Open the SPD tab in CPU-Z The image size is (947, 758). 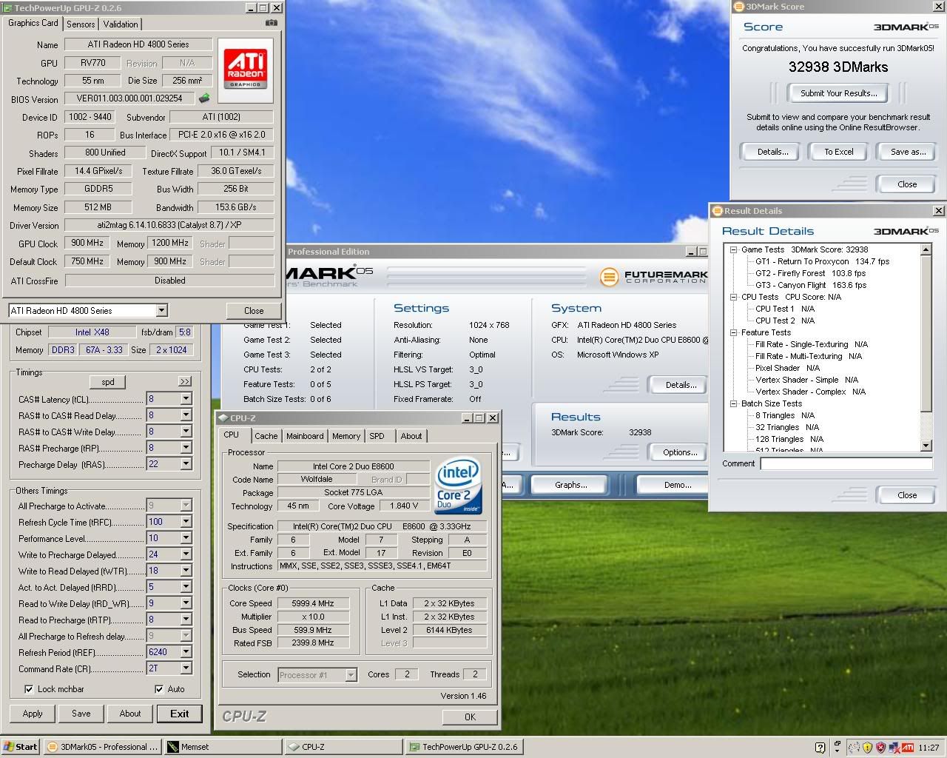tap(377, 437)
